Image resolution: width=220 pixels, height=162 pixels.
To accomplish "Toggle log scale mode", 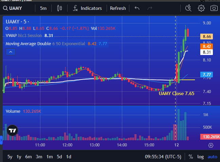I will [x=201, y=157].
